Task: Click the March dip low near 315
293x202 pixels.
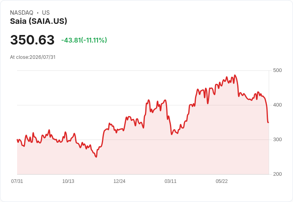Action: [x=172, y=134]
